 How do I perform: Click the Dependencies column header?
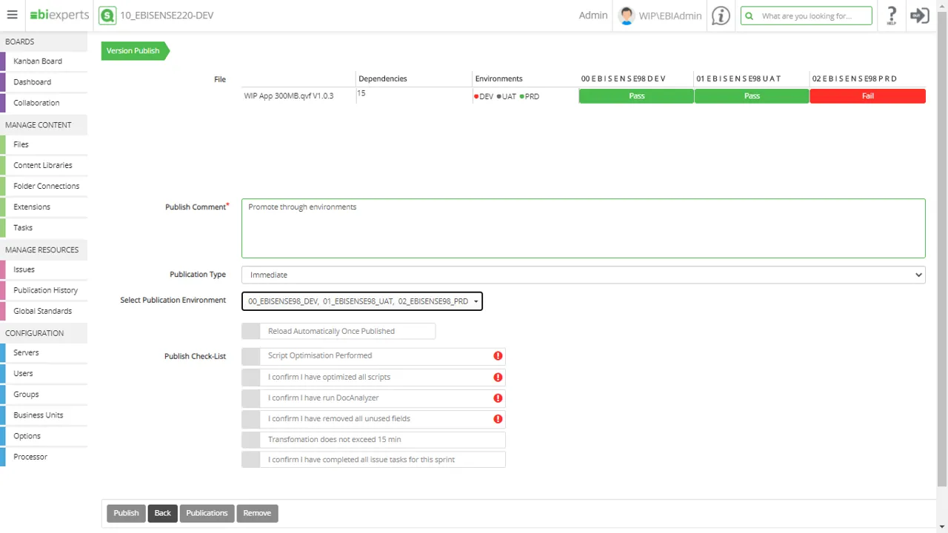pos(383,78)
